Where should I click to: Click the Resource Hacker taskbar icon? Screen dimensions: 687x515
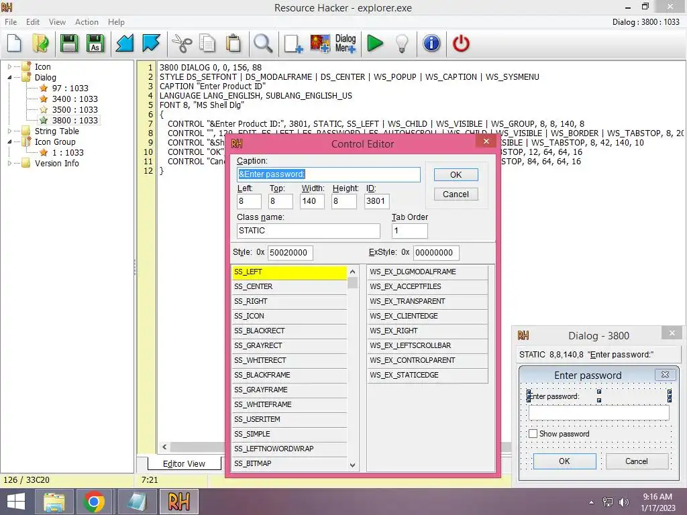(x=178, y=502)
